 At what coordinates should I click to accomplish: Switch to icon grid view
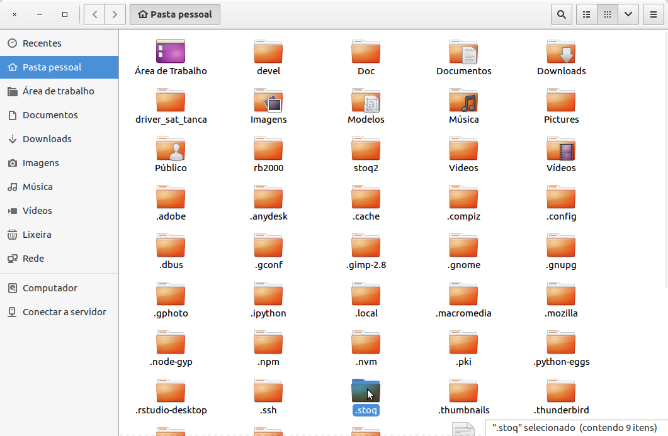tap(608, 14)
